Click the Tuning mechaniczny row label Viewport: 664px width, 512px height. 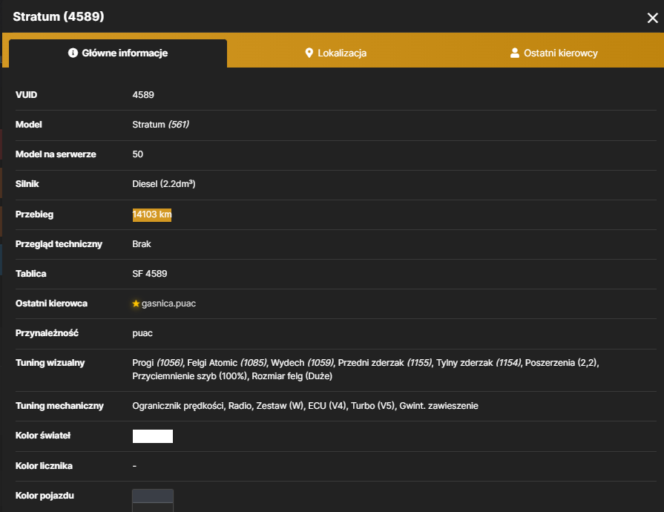(59, 406)
